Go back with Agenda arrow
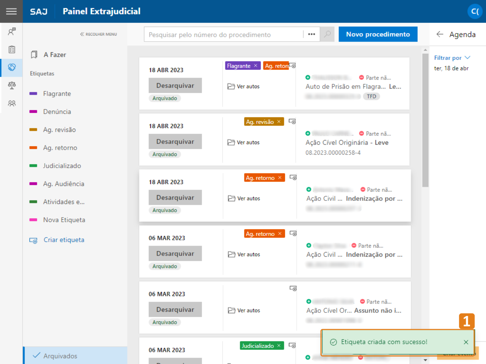This screenshot has height=364, width=486. (440, 34)
